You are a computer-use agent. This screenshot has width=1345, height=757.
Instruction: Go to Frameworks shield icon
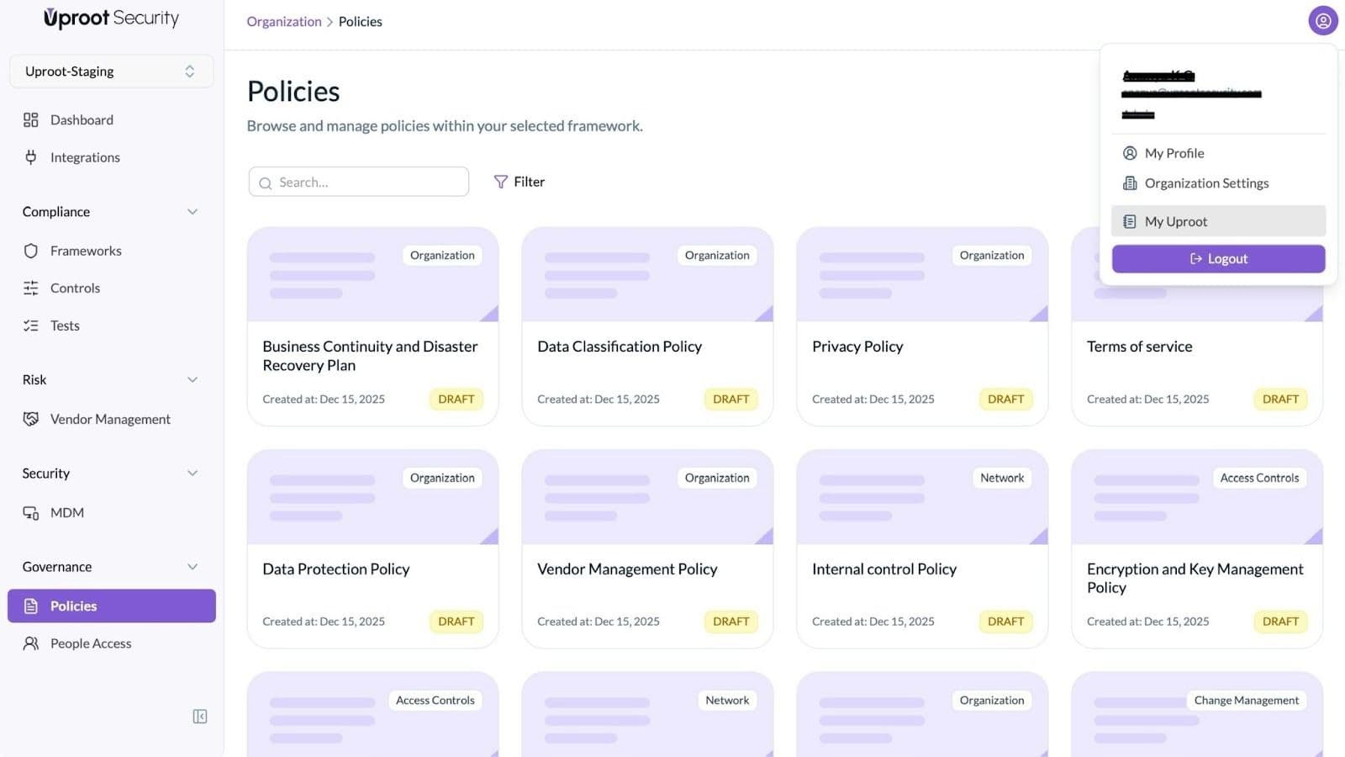pos(31,251)
